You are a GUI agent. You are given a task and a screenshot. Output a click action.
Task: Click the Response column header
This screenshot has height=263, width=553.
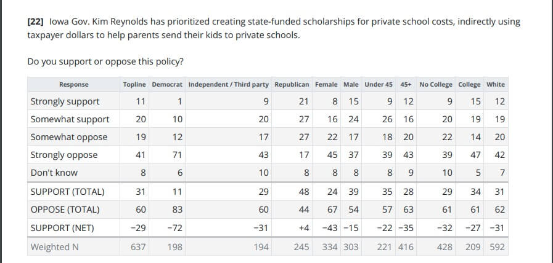[x=73, y=84]
